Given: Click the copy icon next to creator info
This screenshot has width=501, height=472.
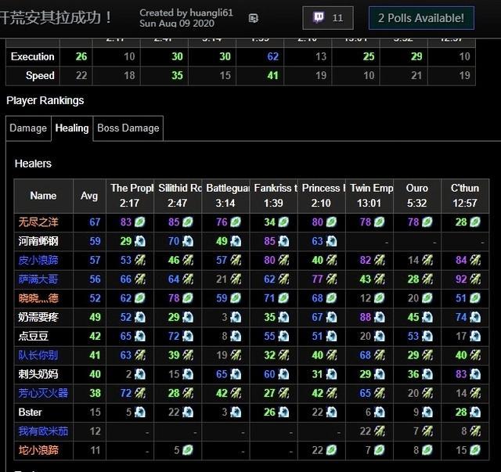Looking at the screenshot, I should pyautogui.click(x=254, y=18).
